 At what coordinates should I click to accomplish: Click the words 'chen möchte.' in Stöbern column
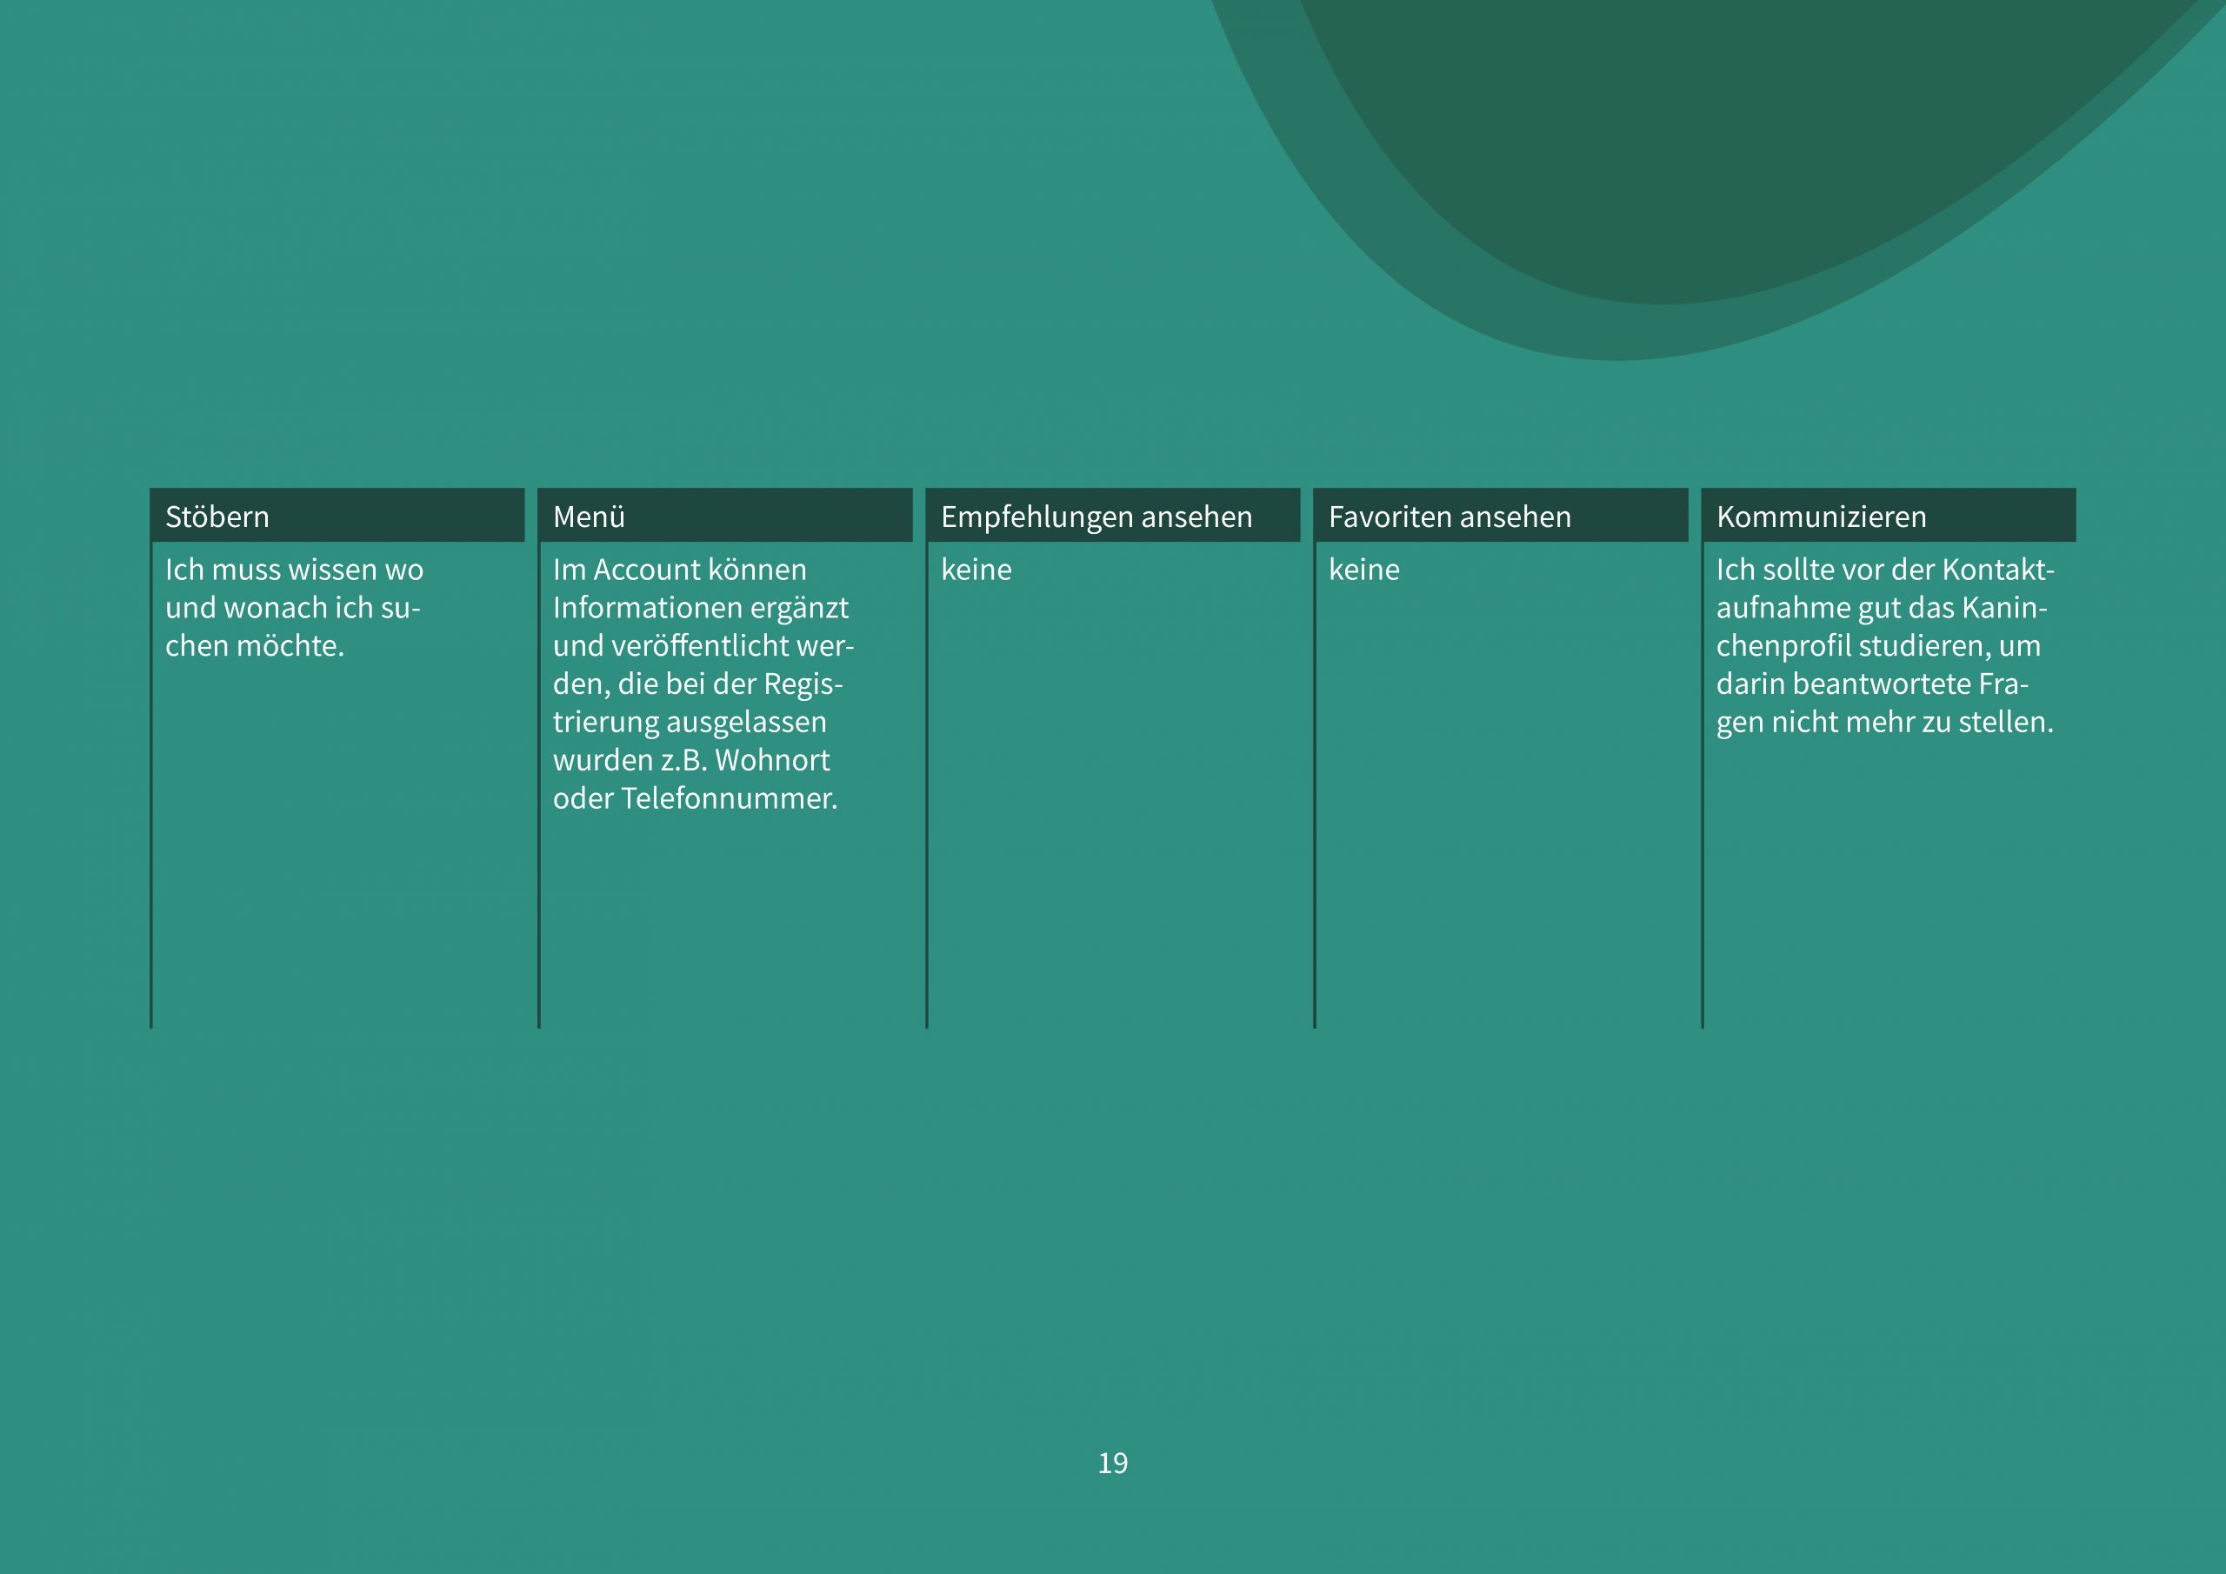254,646
